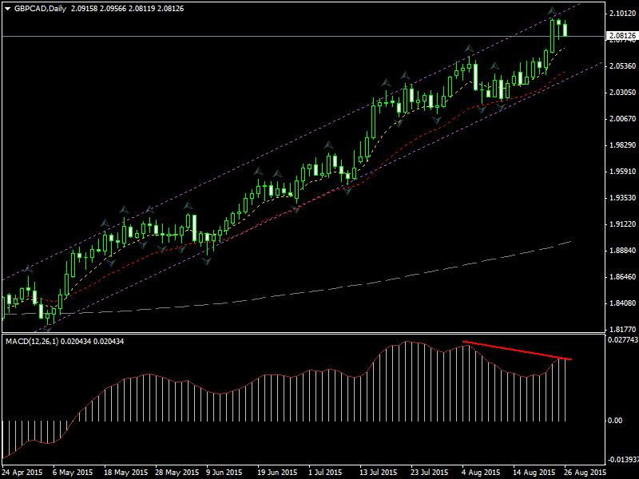Select the most recent candlestick on the chart
The image size is (639, 479).
click(x=566, y=30)
